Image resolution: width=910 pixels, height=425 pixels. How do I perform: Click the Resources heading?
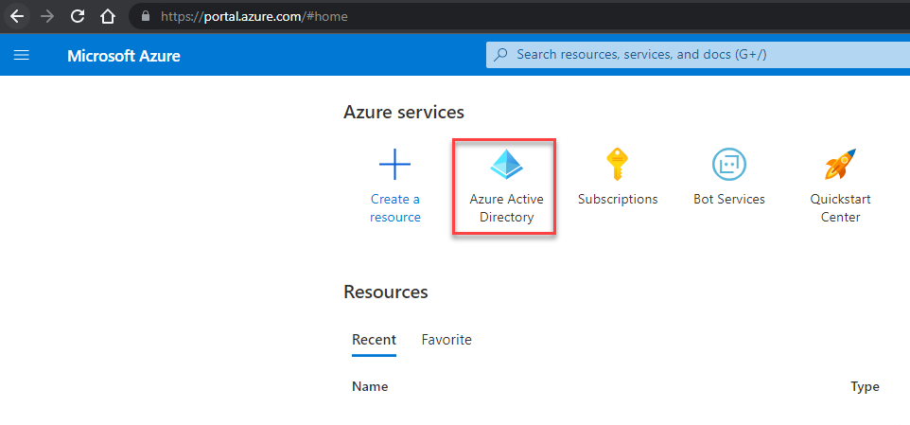coord(385,292)
